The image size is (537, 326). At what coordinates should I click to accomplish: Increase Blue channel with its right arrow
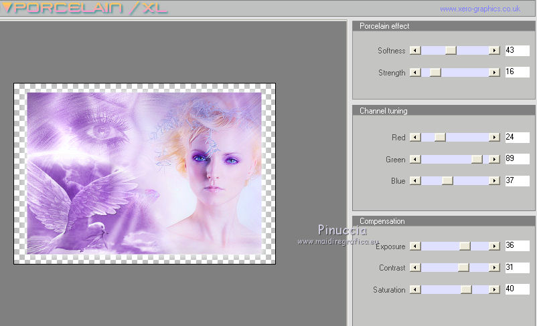pos(494,181)
